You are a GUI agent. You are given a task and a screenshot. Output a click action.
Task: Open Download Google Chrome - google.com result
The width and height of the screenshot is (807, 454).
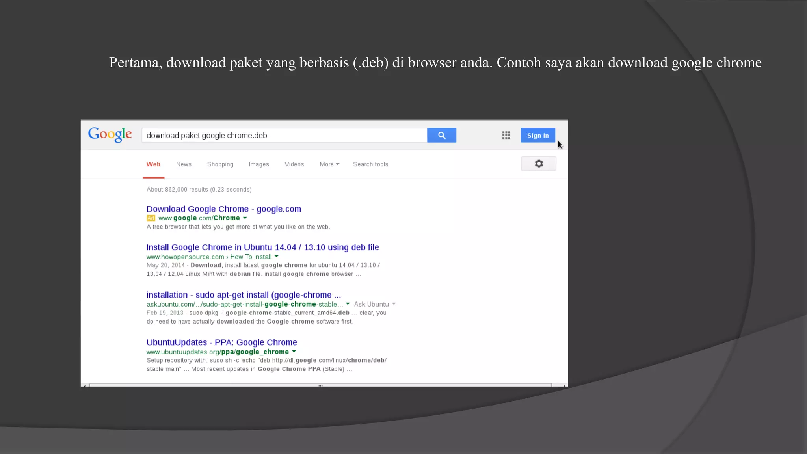coord(224,209)
